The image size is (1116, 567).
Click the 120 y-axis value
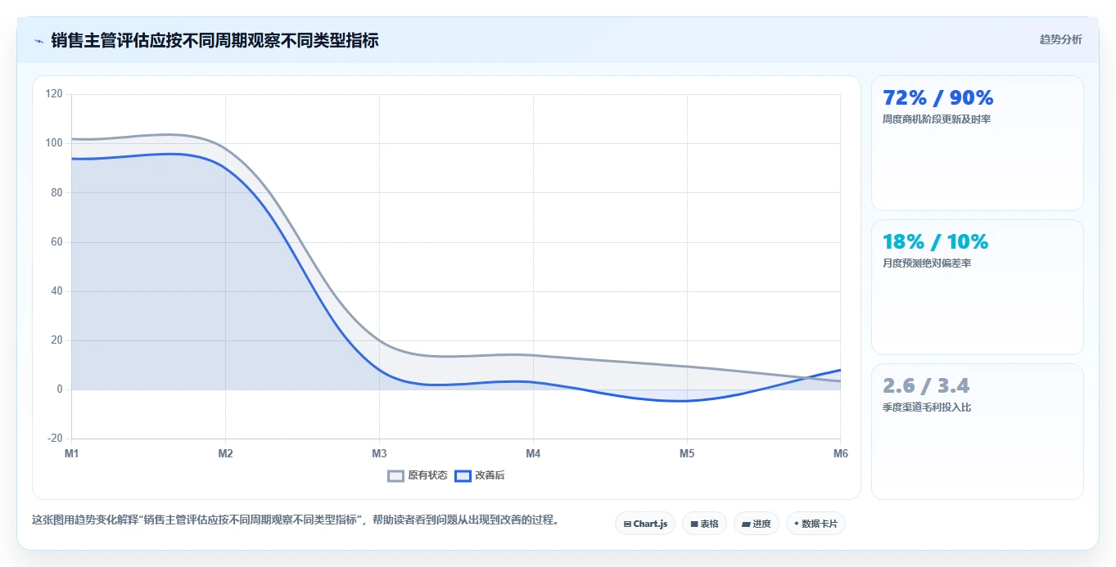[x=54, y=94]
